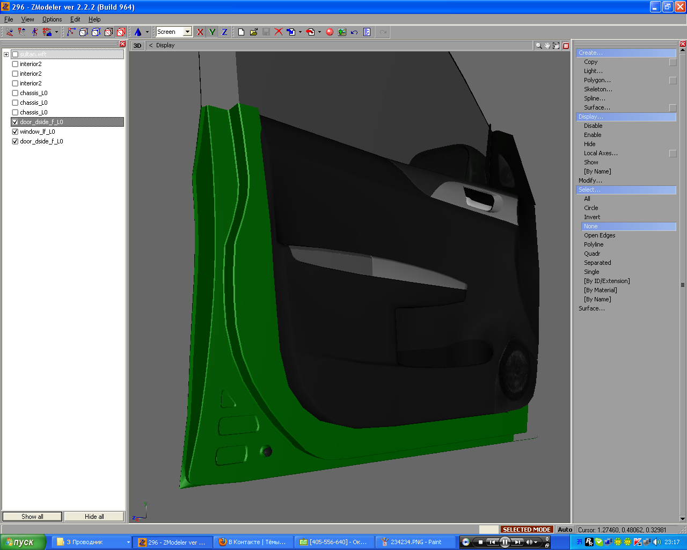The height and width of the screenshot is (550, 687).
Task: Pause playback in the taskbar media player
Action: [x=505, y=542]
